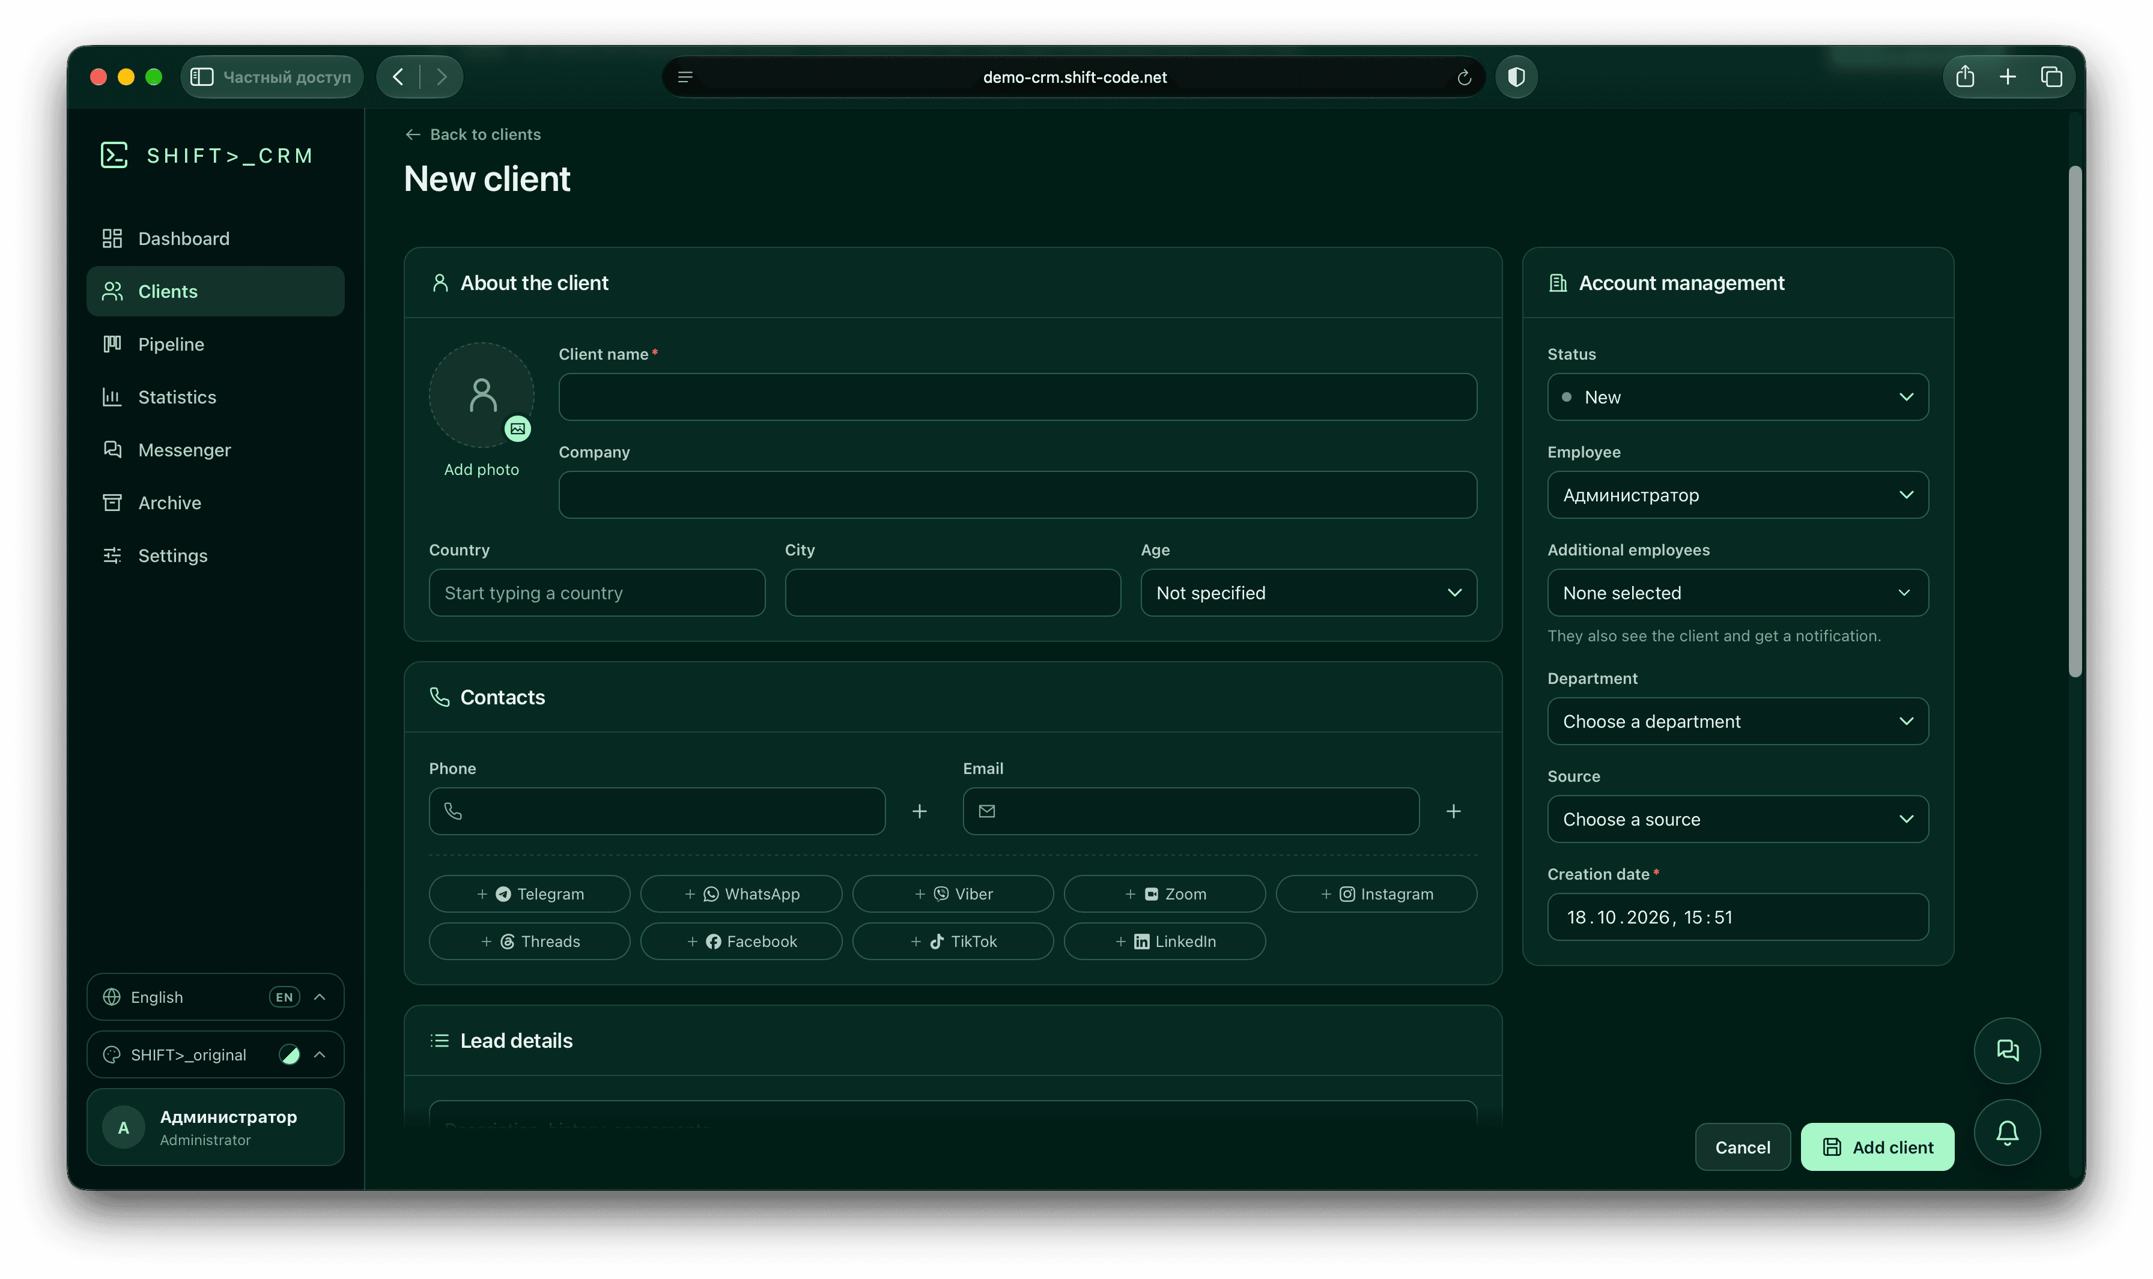Screen dimensions: 2153x1279
Task: Open the Status dropdown showing New
Action: 1737,396
